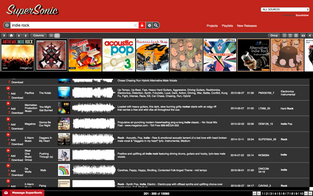Click the SuperSonic logo
Image resolution: width=313 pixels, height=196 pixels.
pos(32,10)
